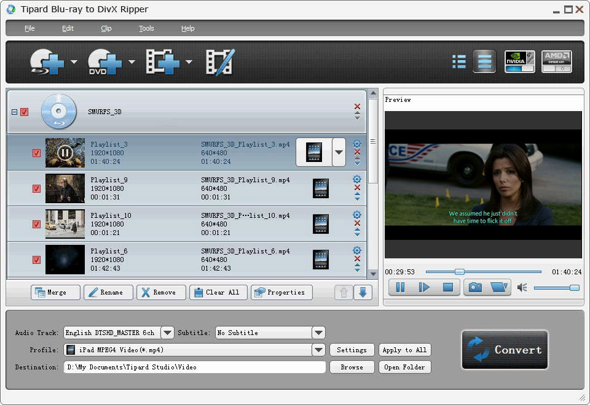Open the Tools menu
This screenshot has height=405, width=590.
(x=146, y=28)
